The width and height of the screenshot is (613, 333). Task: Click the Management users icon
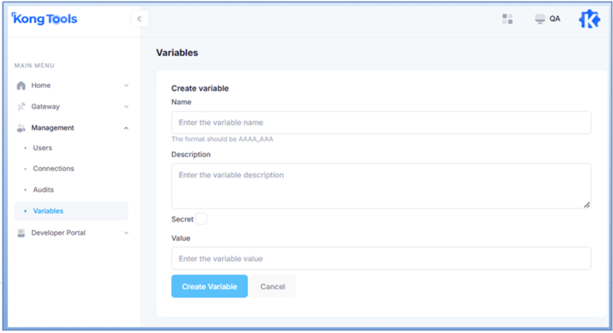tap(21, 128)
